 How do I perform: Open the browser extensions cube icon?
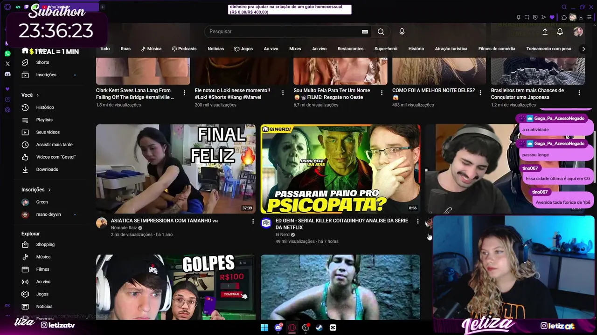(564, 17)
